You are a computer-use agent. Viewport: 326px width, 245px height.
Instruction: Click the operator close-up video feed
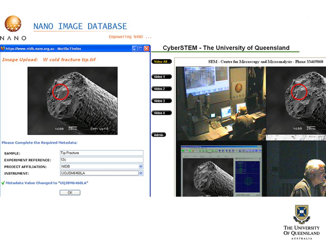coord(296,169)
